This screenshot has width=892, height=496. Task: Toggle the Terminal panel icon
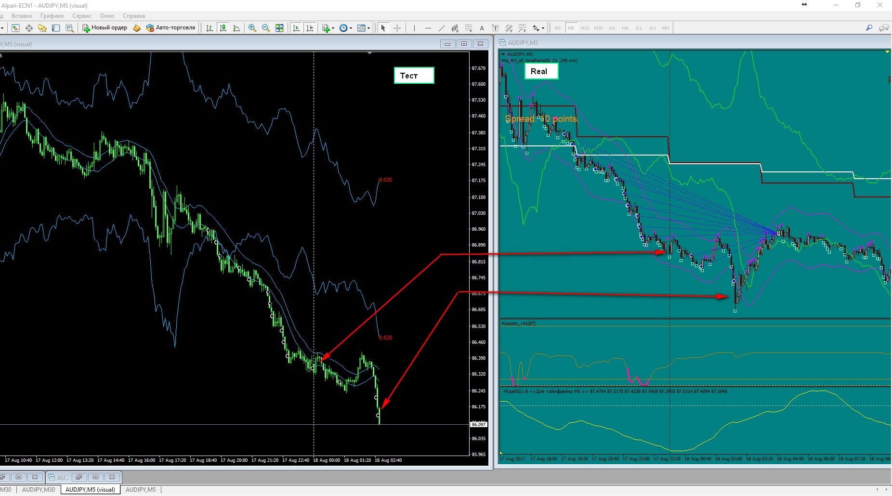point(56,28)
